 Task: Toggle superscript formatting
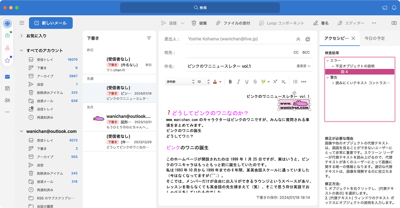pos(275,82)
